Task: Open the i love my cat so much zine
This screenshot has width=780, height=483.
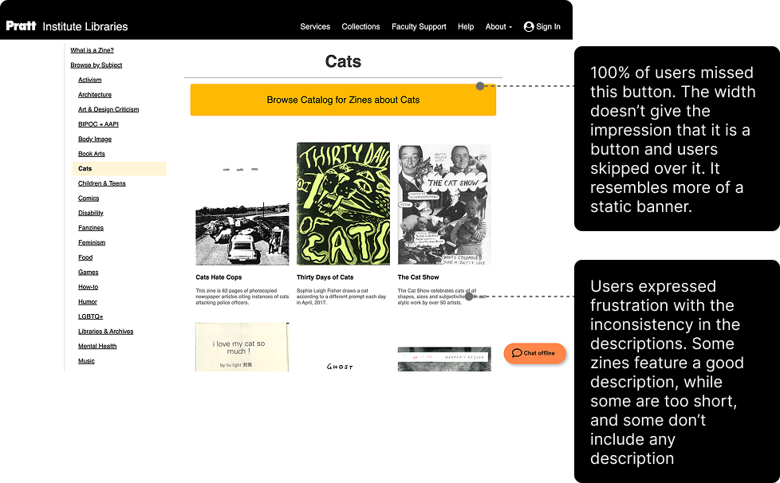Action: [x=242, y=347]
